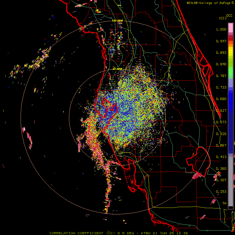Click the 0.573 scale value
This screenshot has width=235, height=235.
(x=221, y=122)
